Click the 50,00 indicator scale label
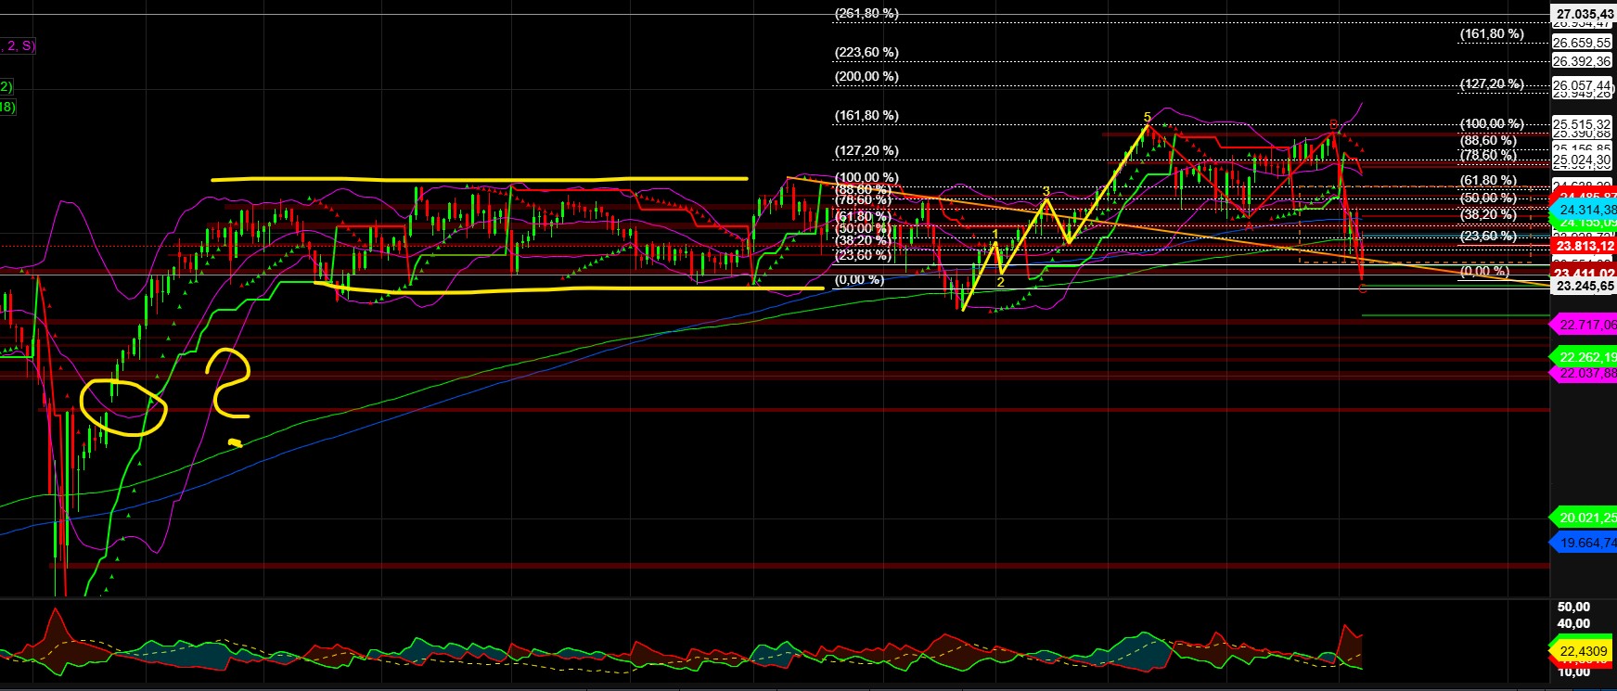This screenshot has width=1617, height=691. coord(1573,607)
